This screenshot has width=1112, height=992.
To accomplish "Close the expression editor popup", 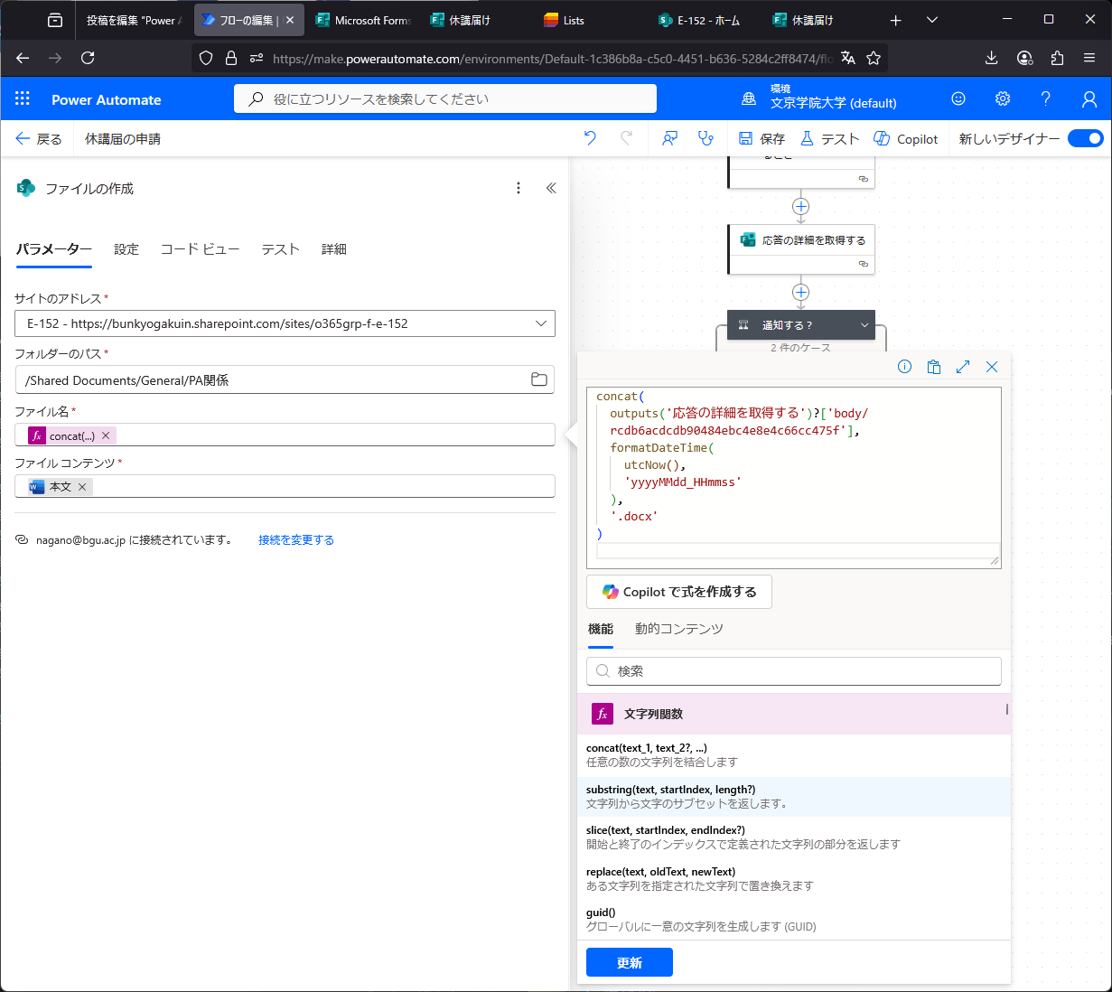I will coord(992,367).
